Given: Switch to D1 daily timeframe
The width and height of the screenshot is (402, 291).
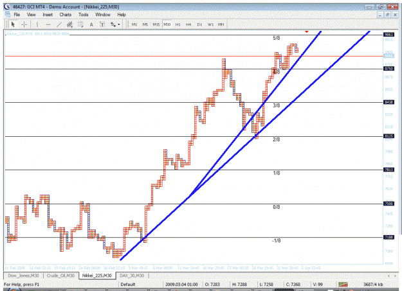Looking at the screenshot, I should [x=199, y=24].
